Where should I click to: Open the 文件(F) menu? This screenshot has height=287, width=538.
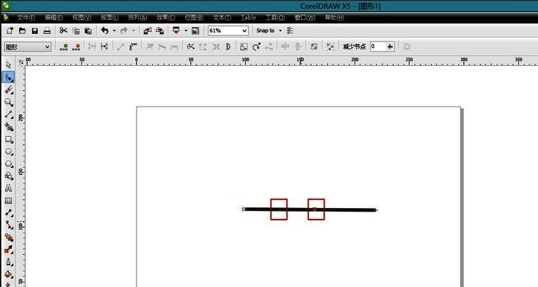[x=26, y=16]
